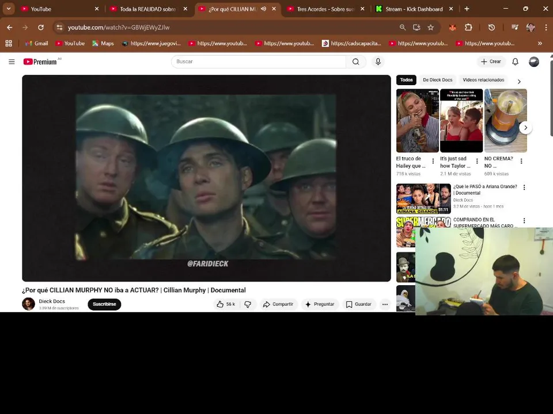Open the Gmail bookmark
Viewport: 553px width, 414px height.
37,43
